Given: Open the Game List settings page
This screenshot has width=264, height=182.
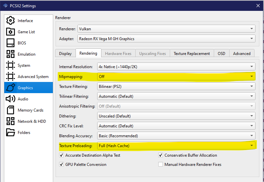Looking at the screenshot, I should (29, 32).
